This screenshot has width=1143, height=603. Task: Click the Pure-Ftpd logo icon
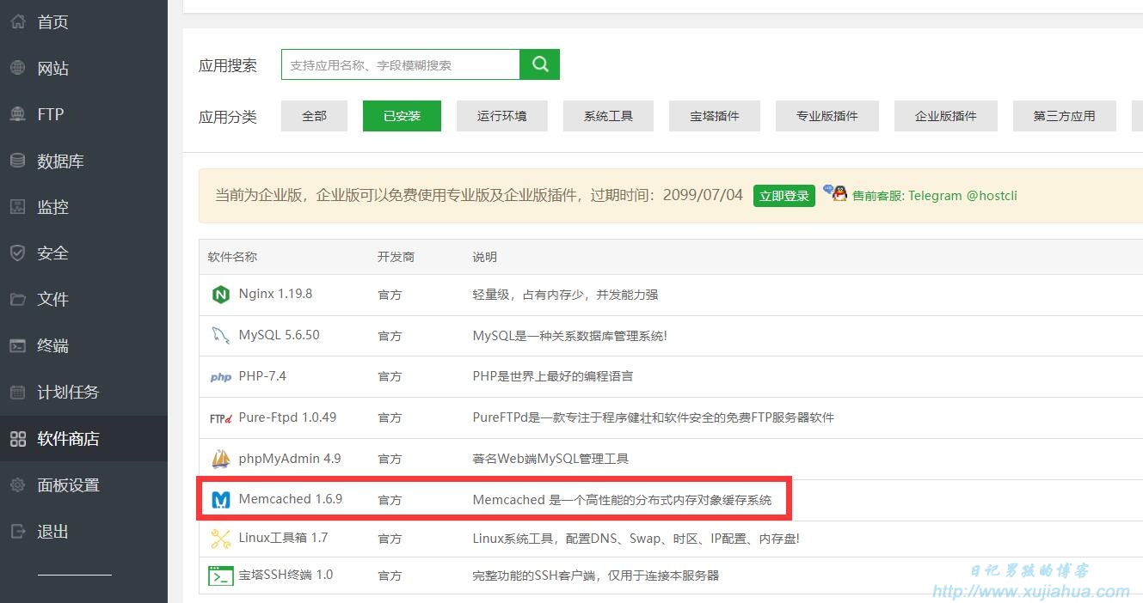click(x=221, y=418)
